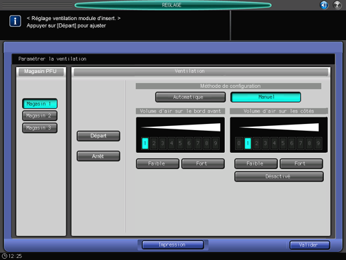Click the 12:25 time display
The width and height of the screenshot is (346, 260).
tap(15, 256)
